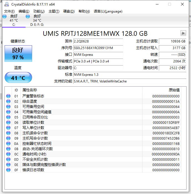Image resolution: width=191 pixels, height=194 pixels.
Task: Click the firmware field 2.2Q0628
Action: [98, 41]
